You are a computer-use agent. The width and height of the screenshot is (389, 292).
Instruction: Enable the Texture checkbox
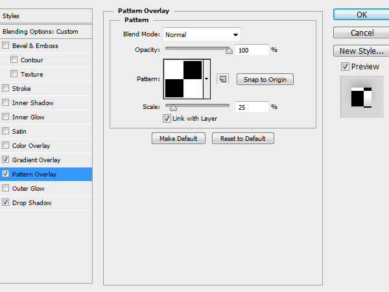[x=14, y=74]
